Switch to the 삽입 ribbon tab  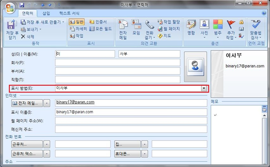point(46,13)
